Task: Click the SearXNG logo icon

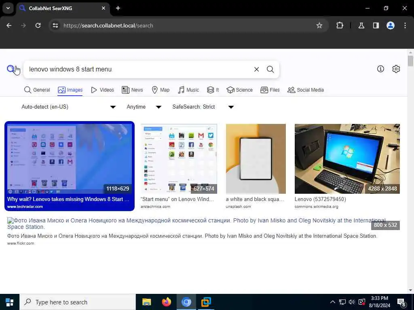Action: tap(10, 69)
